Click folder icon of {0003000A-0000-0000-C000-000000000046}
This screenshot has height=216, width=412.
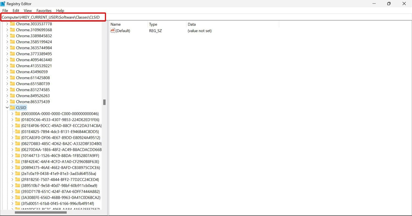pyautogui.click(x=18, y=114)
